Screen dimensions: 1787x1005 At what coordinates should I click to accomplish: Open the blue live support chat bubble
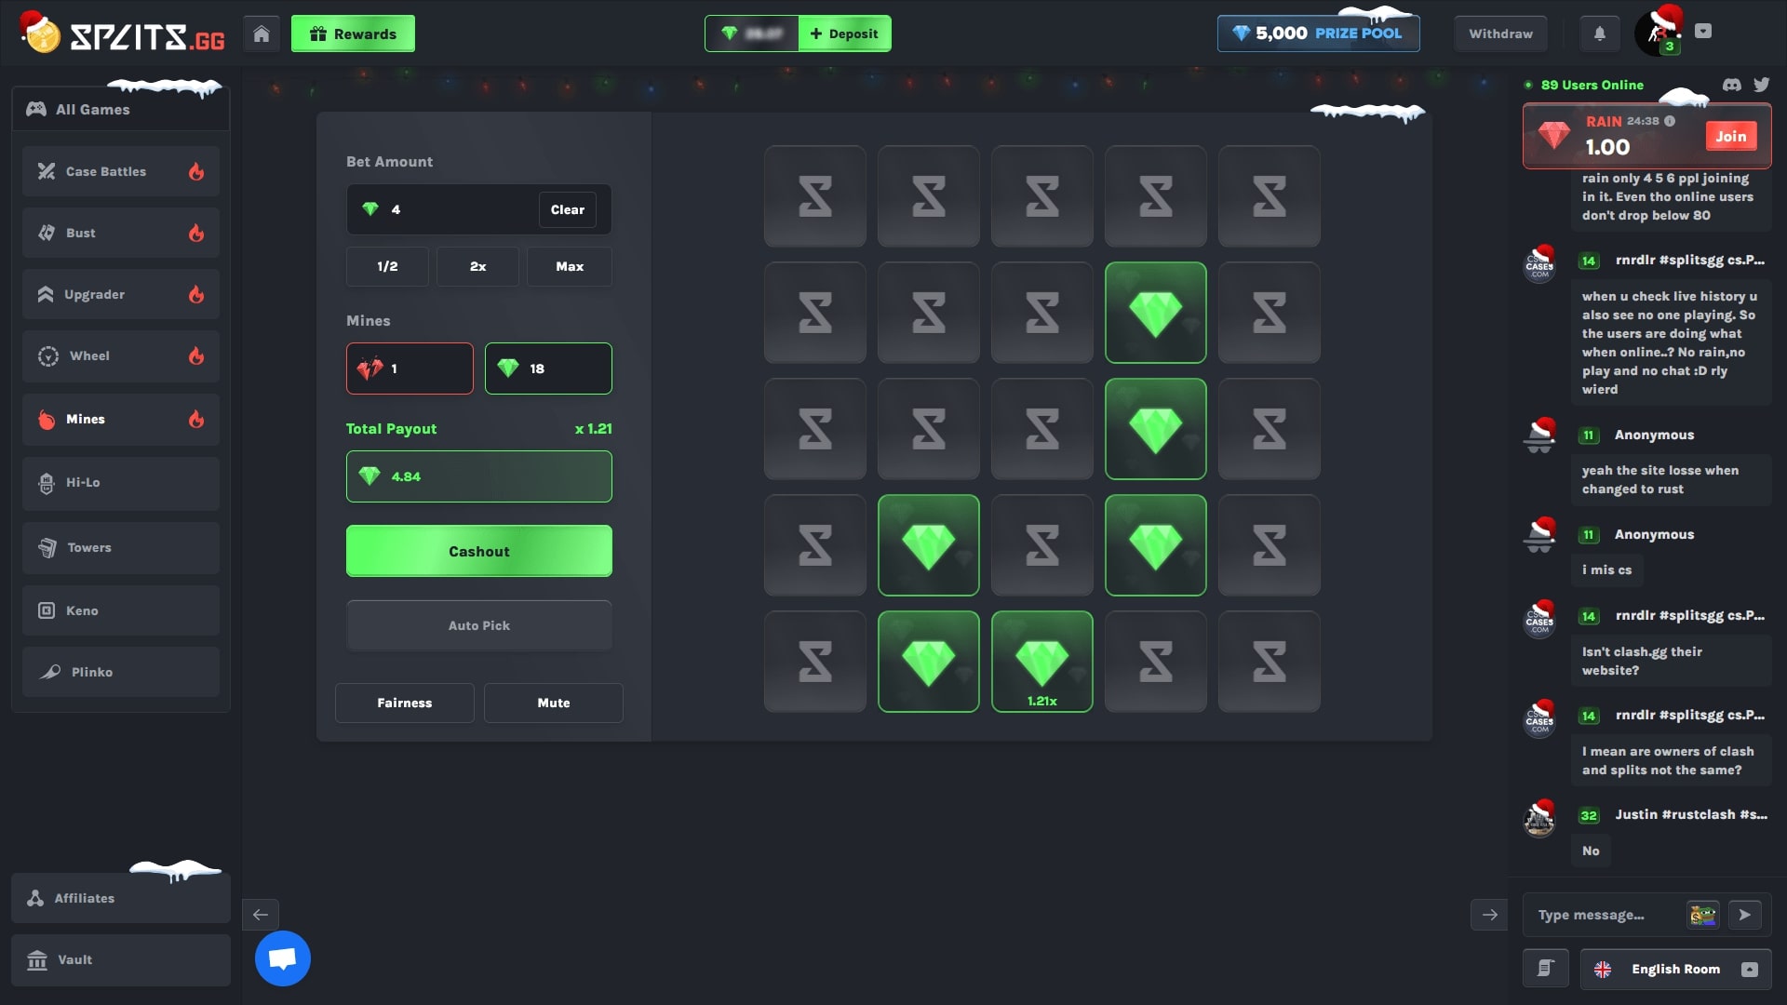(282, 958)
